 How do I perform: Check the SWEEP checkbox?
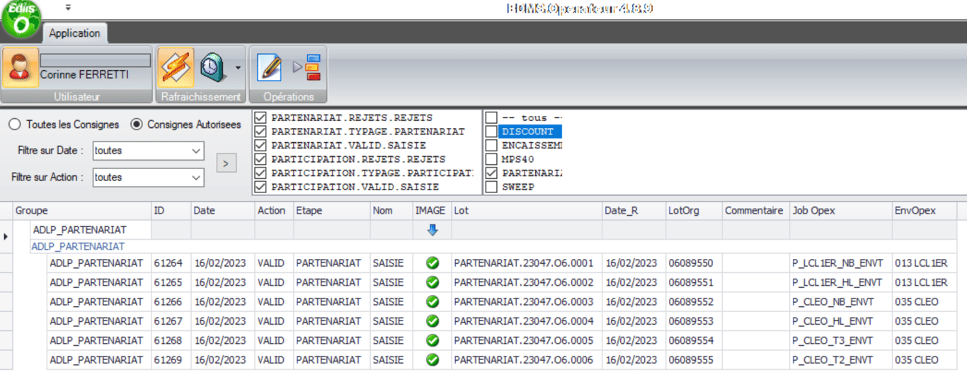click(x=491, y=187)
